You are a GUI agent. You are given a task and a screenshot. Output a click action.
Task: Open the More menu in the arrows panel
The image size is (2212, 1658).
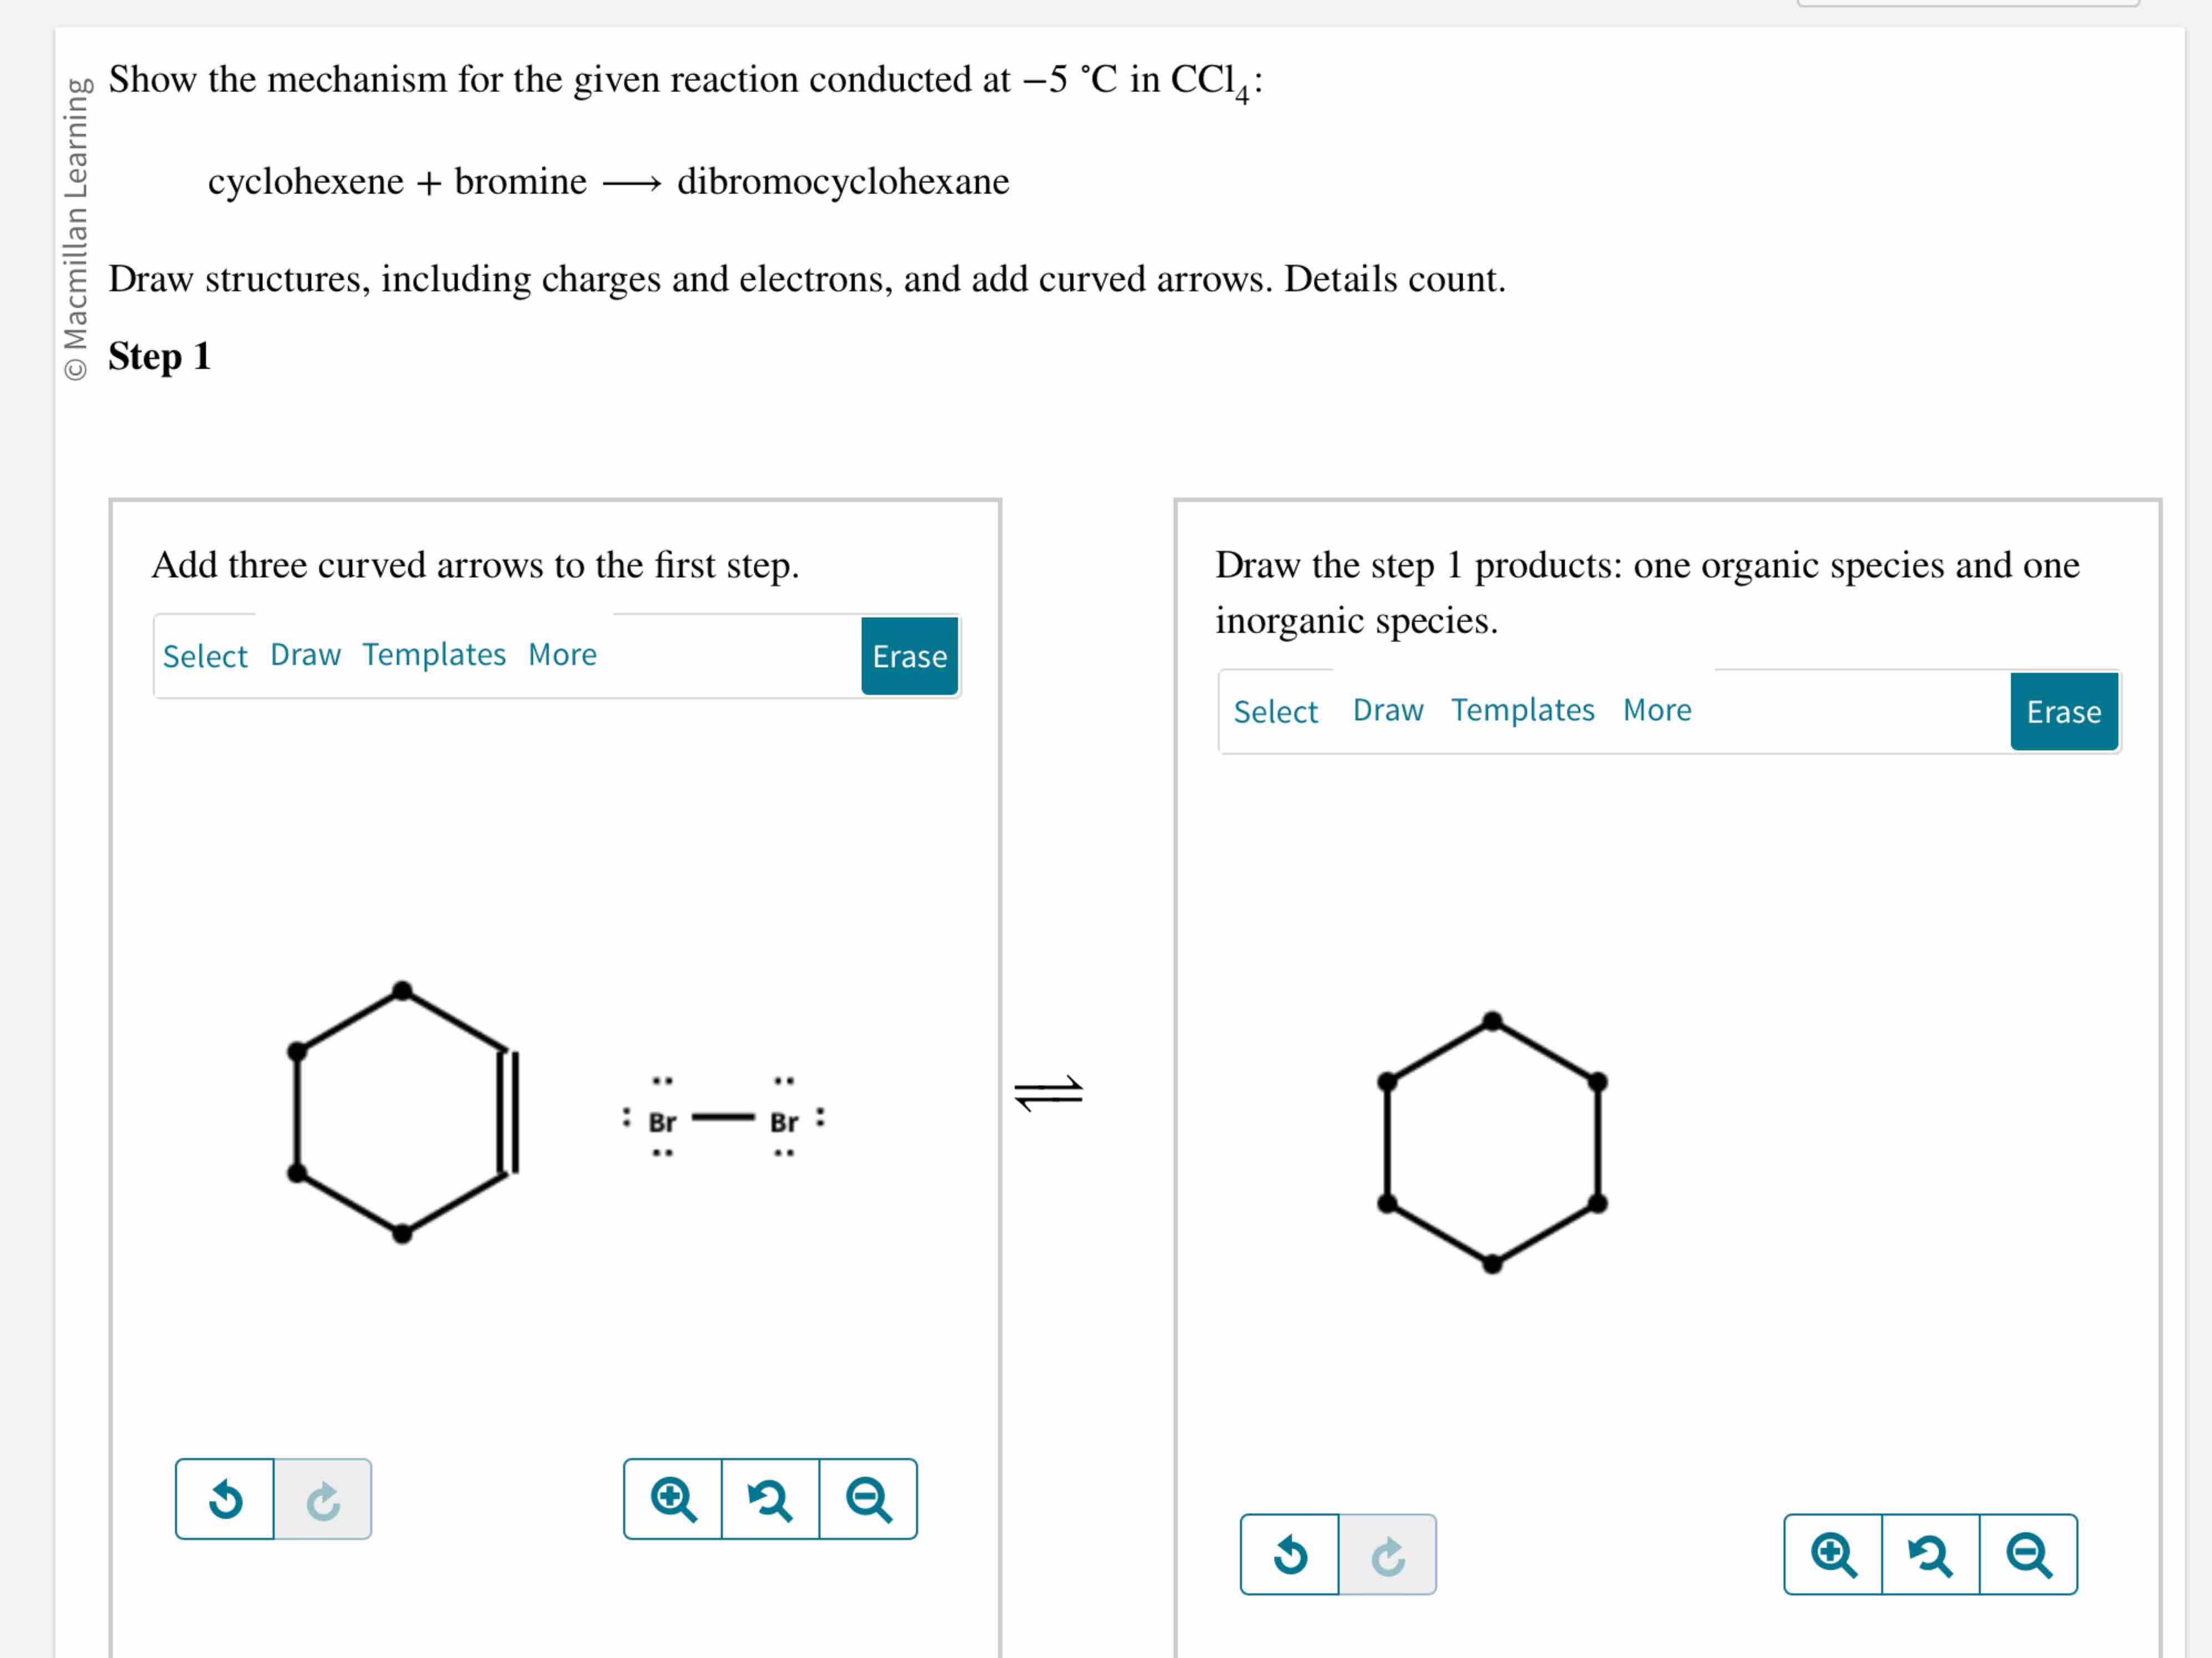click(x=561, y=654)
